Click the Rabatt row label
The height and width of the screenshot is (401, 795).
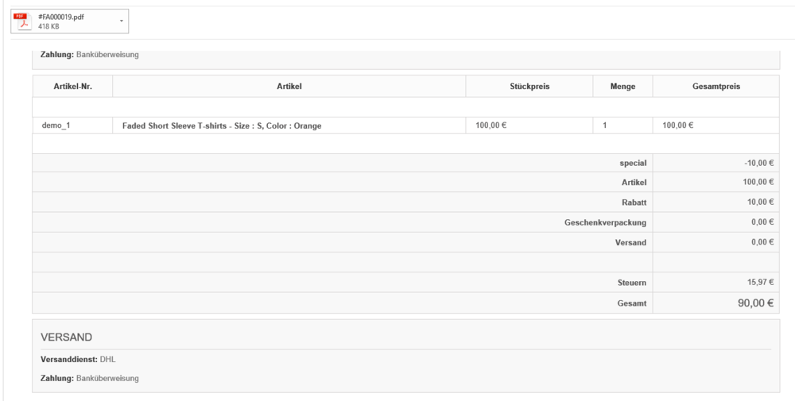click(634, 202)
